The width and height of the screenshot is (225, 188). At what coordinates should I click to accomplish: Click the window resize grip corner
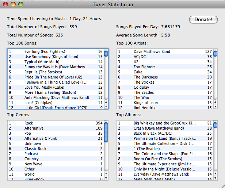click(223, 186)
